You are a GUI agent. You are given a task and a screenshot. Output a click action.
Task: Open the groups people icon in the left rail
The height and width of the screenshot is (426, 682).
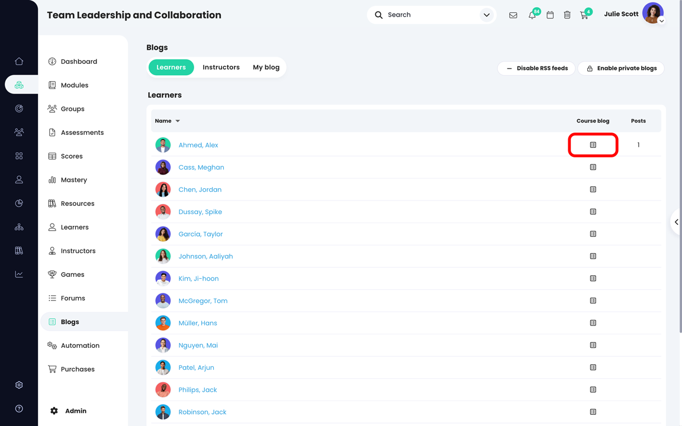click(x=19, y=132)
